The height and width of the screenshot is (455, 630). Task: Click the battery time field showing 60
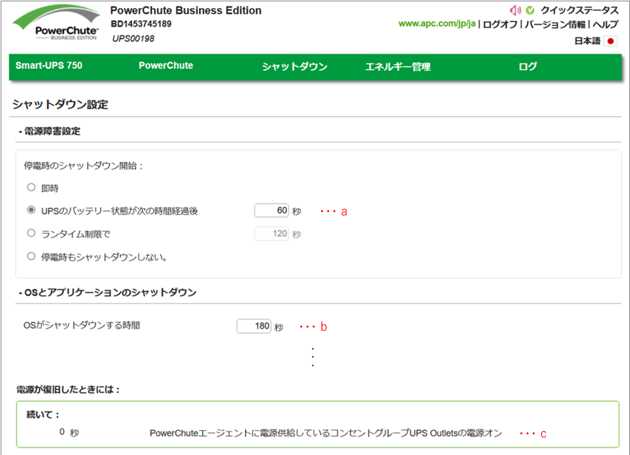[x=272, y=210]
